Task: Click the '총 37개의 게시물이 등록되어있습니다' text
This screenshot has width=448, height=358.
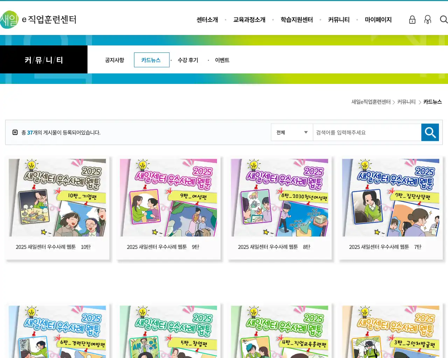Action: coord(61,133)
